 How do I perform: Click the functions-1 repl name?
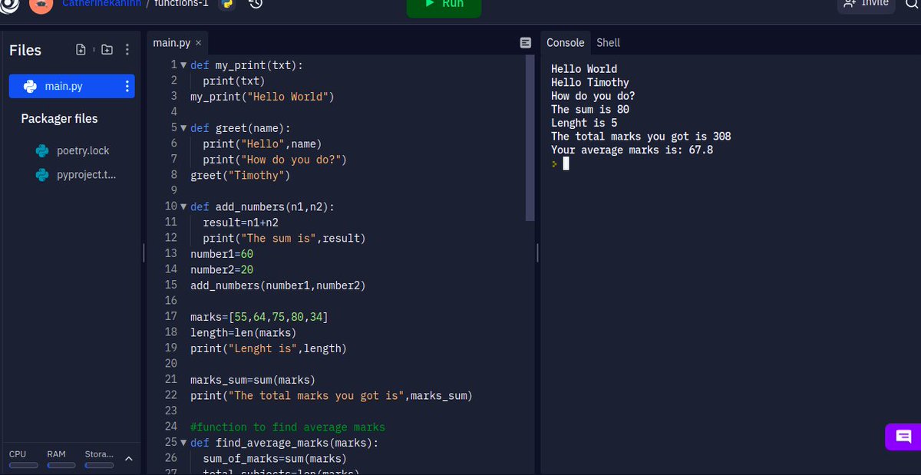click(180, 4)
